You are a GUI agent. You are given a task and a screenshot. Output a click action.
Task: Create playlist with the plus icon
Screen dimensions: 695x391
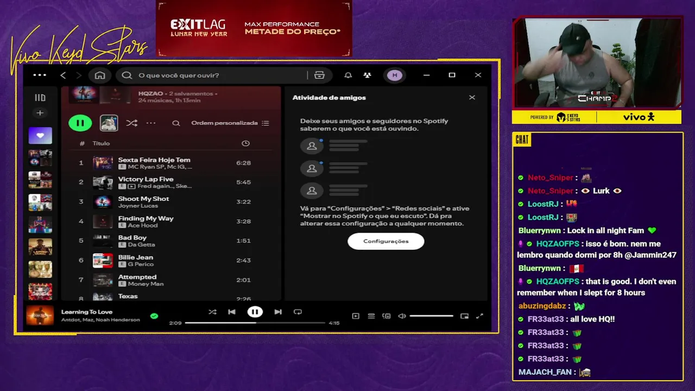point(40,113)
